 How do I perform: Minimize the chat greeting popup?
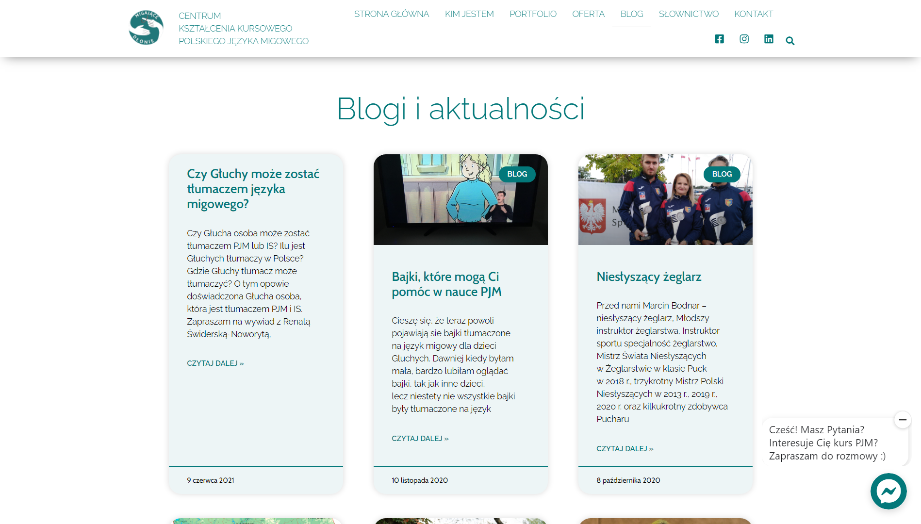tap(903, 420)
